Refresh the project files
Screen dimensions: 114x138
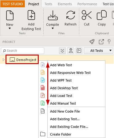pyautogui.click(x=70, y=18)
